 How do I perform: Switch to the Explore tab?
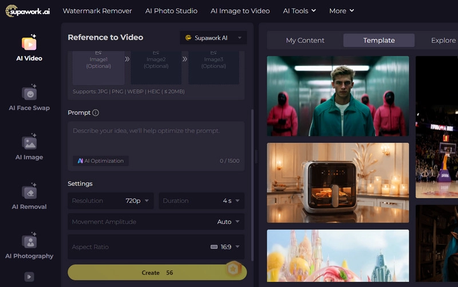pos(443,40)
